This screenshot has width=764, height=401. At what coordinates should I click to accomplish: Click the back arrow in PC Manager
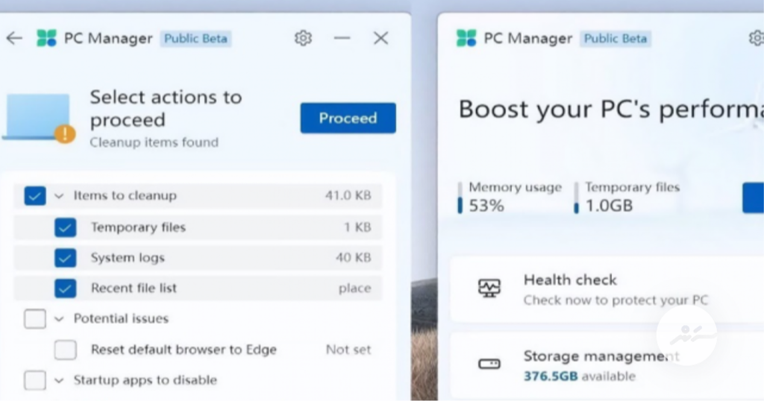14,38
